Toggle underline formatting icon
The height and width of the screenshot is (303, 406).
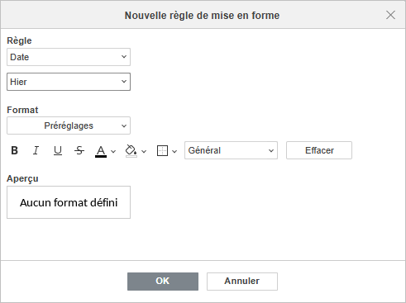(58, 150)
